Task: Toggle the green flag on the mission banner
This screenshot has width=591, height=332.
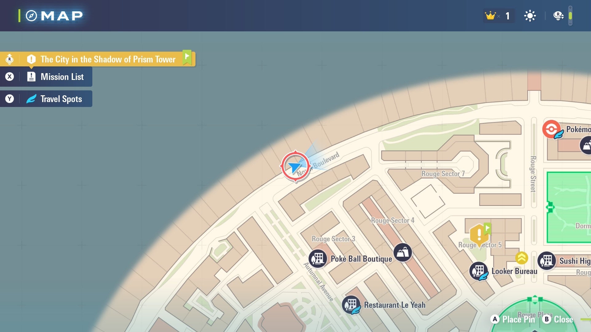Action: (x=187, y=57)
